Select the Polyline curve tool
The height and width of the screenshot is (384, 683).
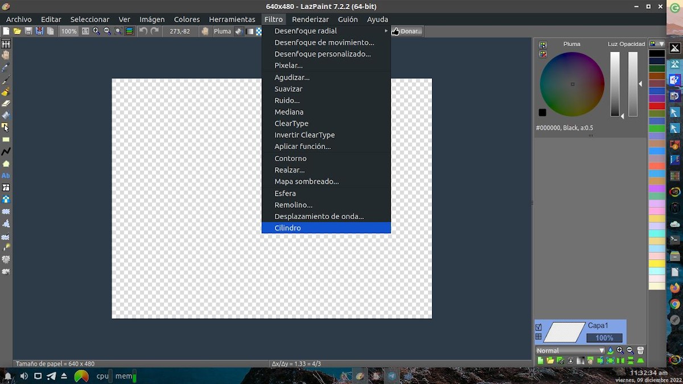point(6,151)
